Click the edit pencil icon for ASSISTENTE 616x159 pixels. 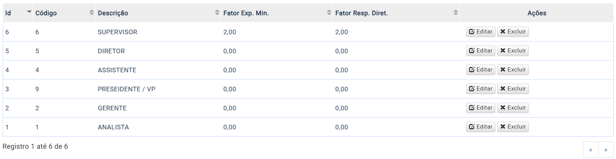click(x=472, y=70)
